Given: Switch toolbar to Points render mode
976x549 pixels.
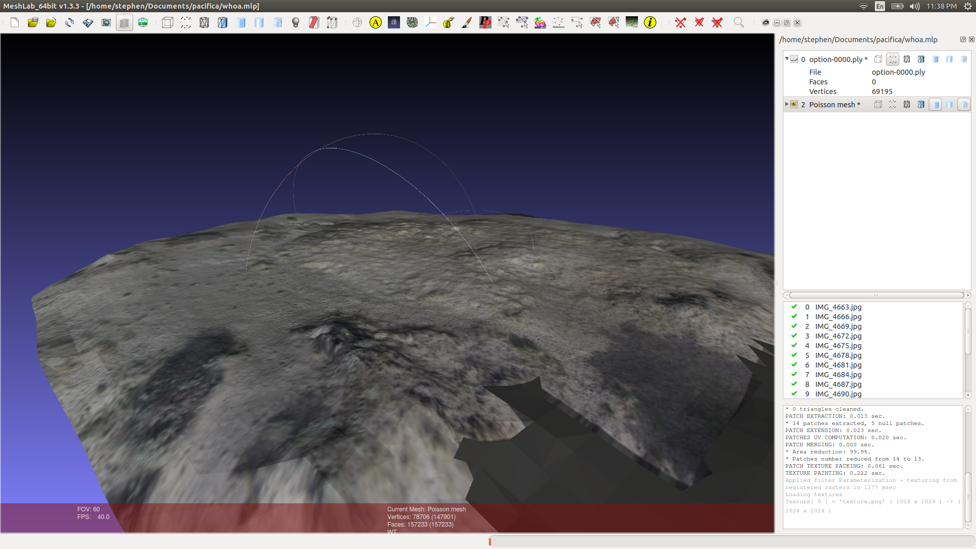Looking at the screenshot, I should click(x=186, y=23).
